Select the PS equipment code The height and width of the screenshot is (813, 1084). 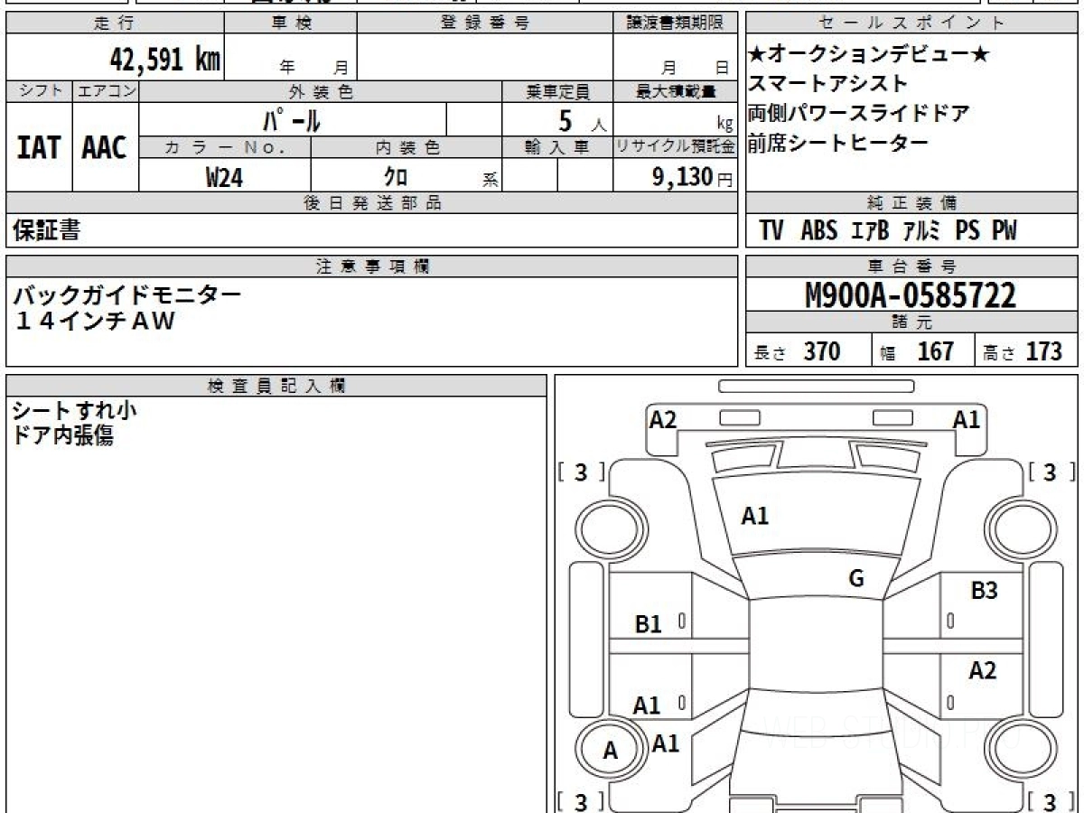967,231
